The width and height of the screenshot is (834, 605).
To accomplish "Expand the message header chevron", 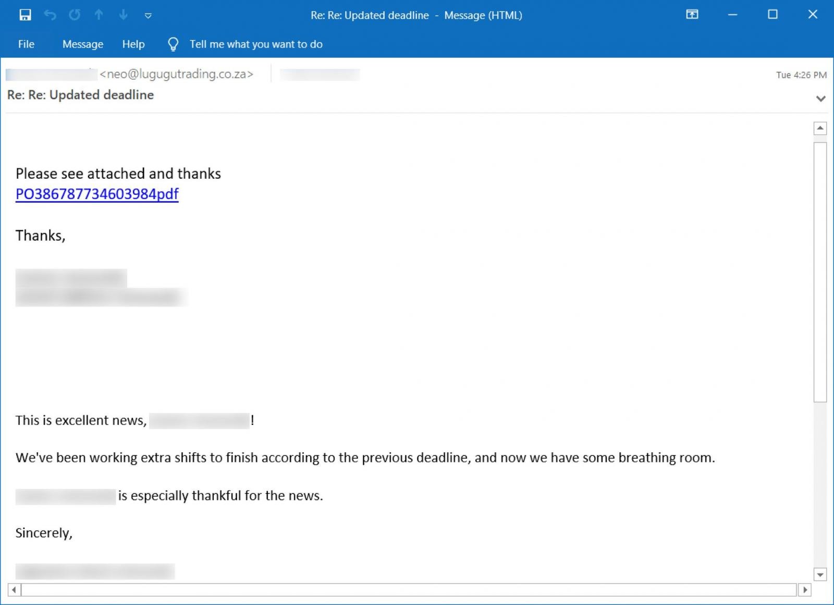I will coord(821,98).
